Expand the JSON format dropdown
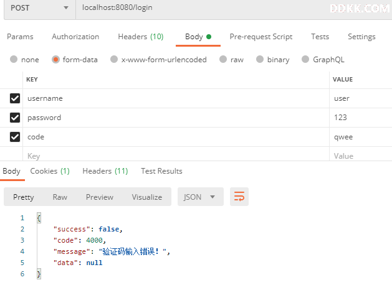The image size is (392, 285). [201, 197]
